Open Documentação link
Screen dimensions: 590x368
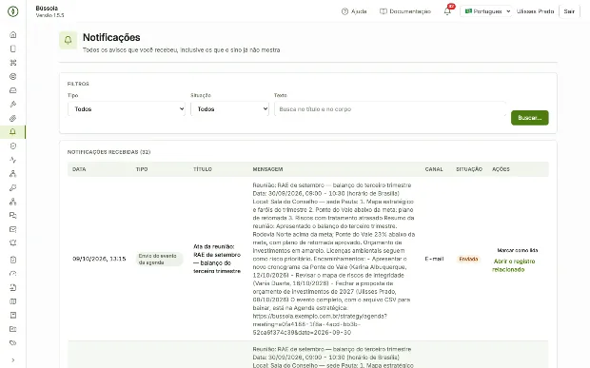[x=405, y=11]
